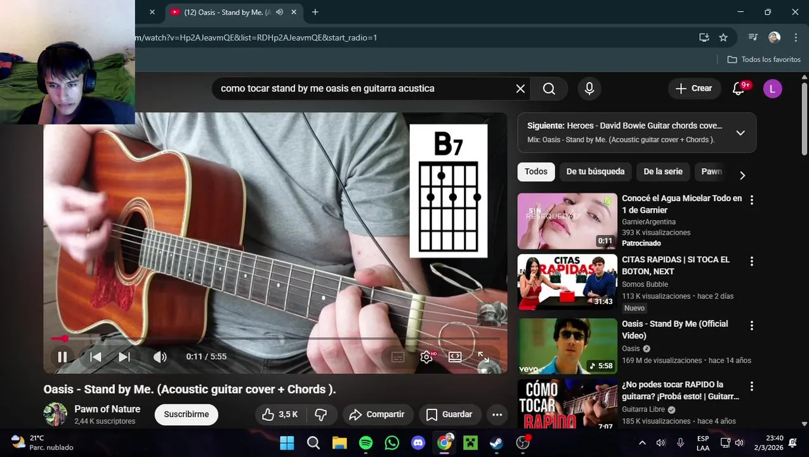Share the video with Compartir
The image size is (809, 457).
(377, 414)
